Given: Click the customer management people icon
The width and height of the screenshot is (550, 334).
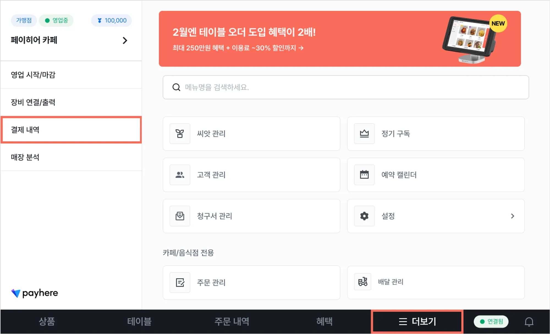Looking at the screenshot, I should click(x=180, y=175).
